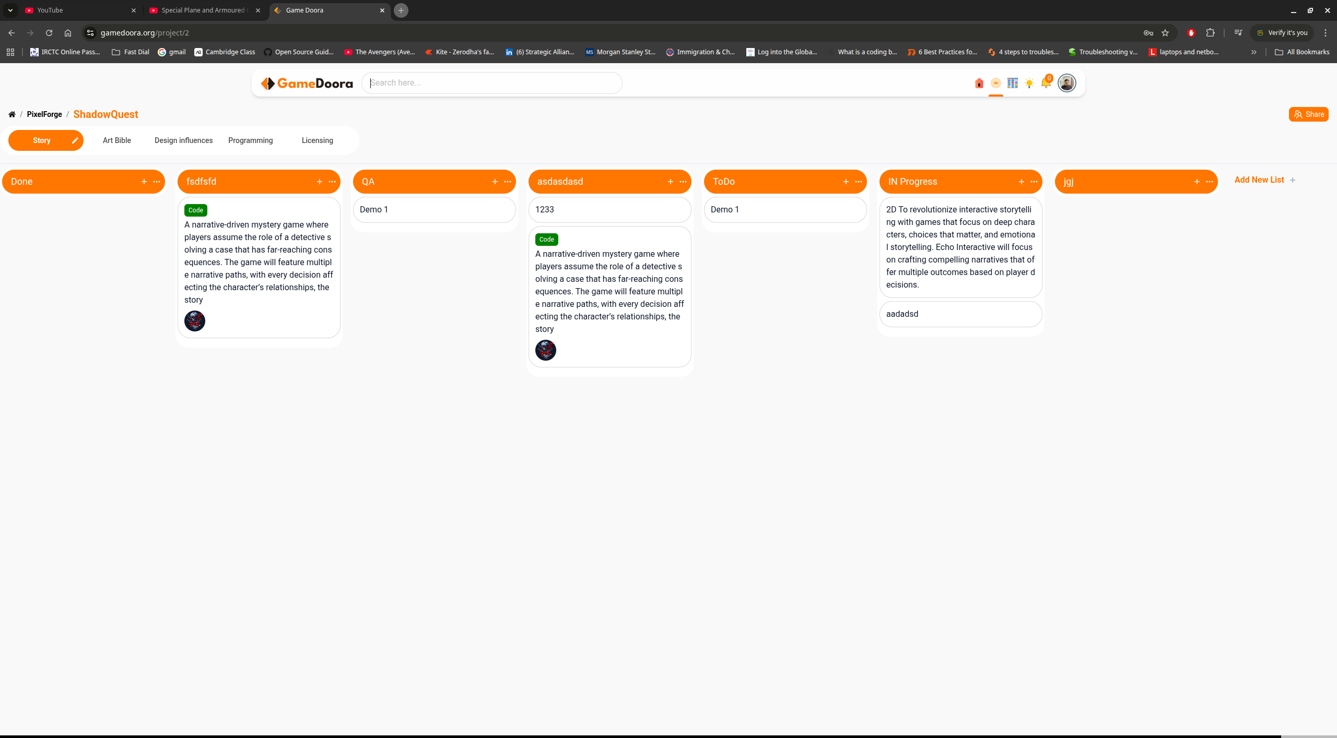Open saved passwords key icon

(1148, 33)
